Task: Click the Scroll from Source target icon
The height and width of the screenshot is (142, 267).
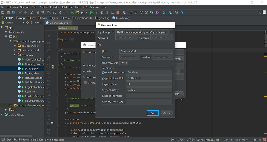Action: (x=28, y=23)
